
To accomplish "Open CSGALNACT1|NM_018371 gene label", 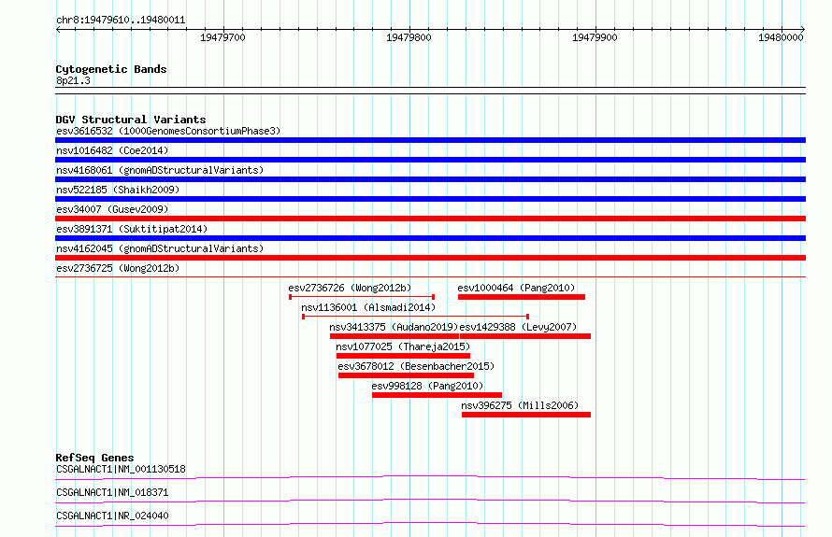I will (x=112, y=492).
